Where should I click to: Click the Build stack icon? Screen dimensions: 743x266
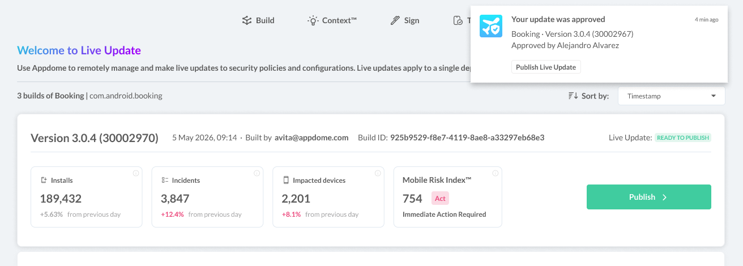click(246, 20)
